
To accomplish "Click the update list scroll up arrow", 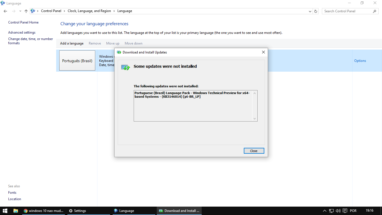I will coord(255,93).
